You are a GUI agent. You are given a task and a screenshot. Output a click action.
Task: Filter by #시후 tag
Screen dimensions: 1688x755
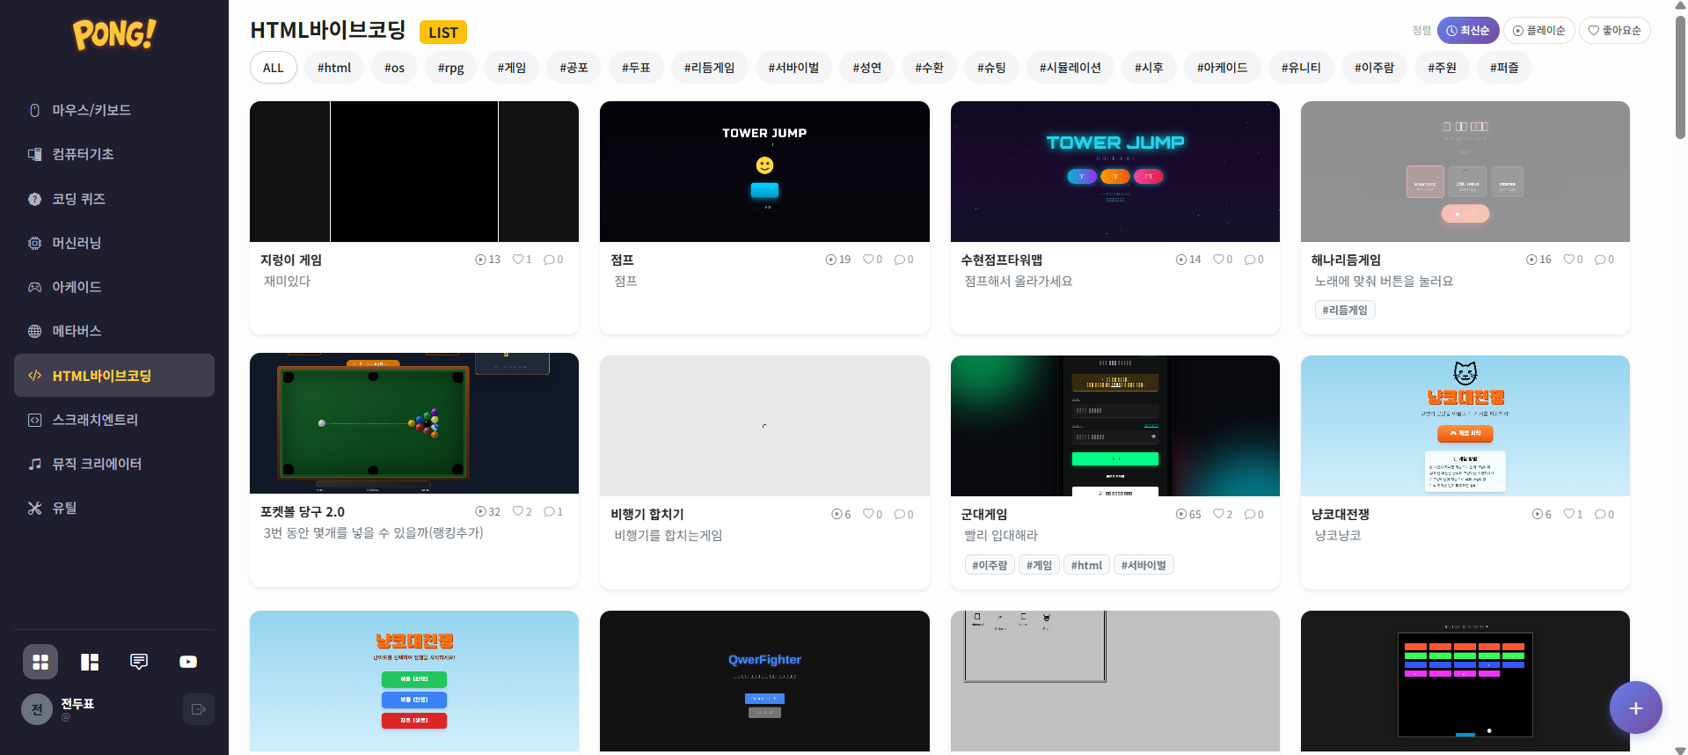point(1149,68)
